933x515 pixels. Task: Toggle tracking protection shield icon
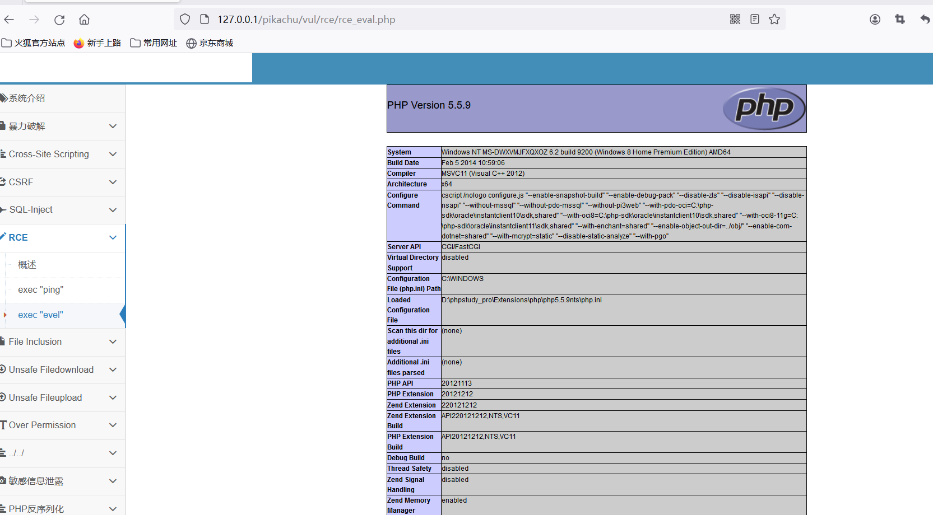point(184,18)
